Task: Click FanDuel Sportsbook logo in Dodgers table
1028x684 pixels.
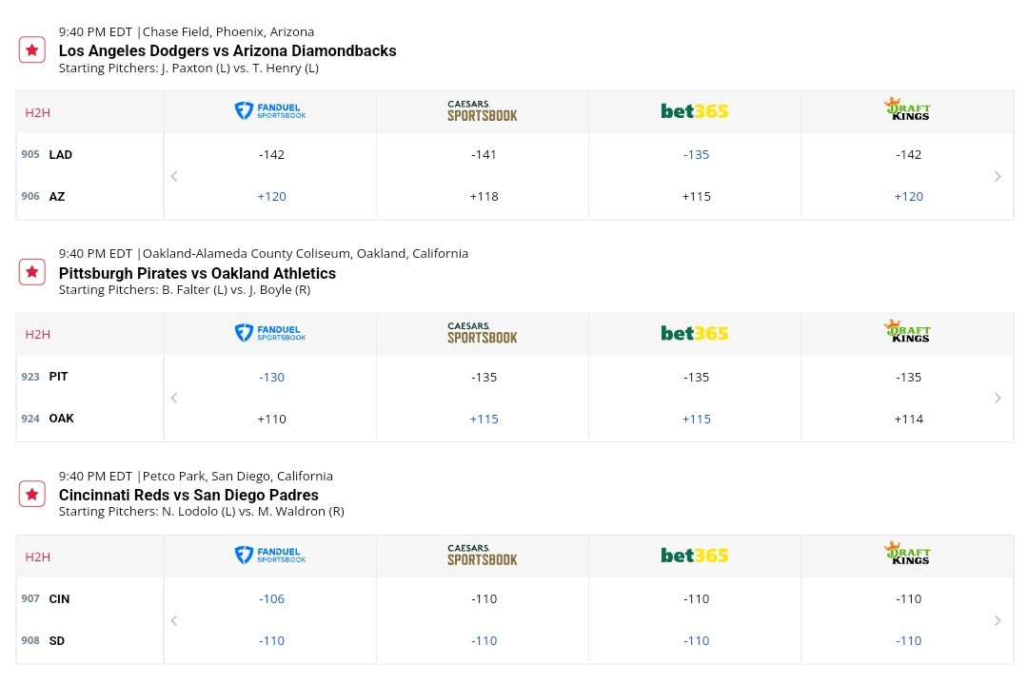Action: (270, 110)
